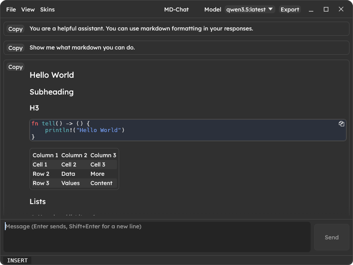Screen dimensions: 353x265
Task: Minimize the MD-Chat window
Action: pyautogui.click(x=311, y=9)
